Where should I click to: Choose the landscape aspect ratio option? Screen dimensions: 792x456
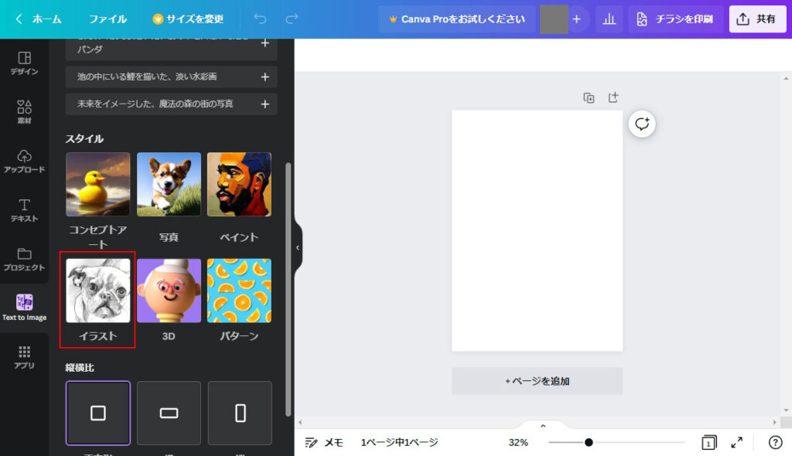[x=169, y=413]
